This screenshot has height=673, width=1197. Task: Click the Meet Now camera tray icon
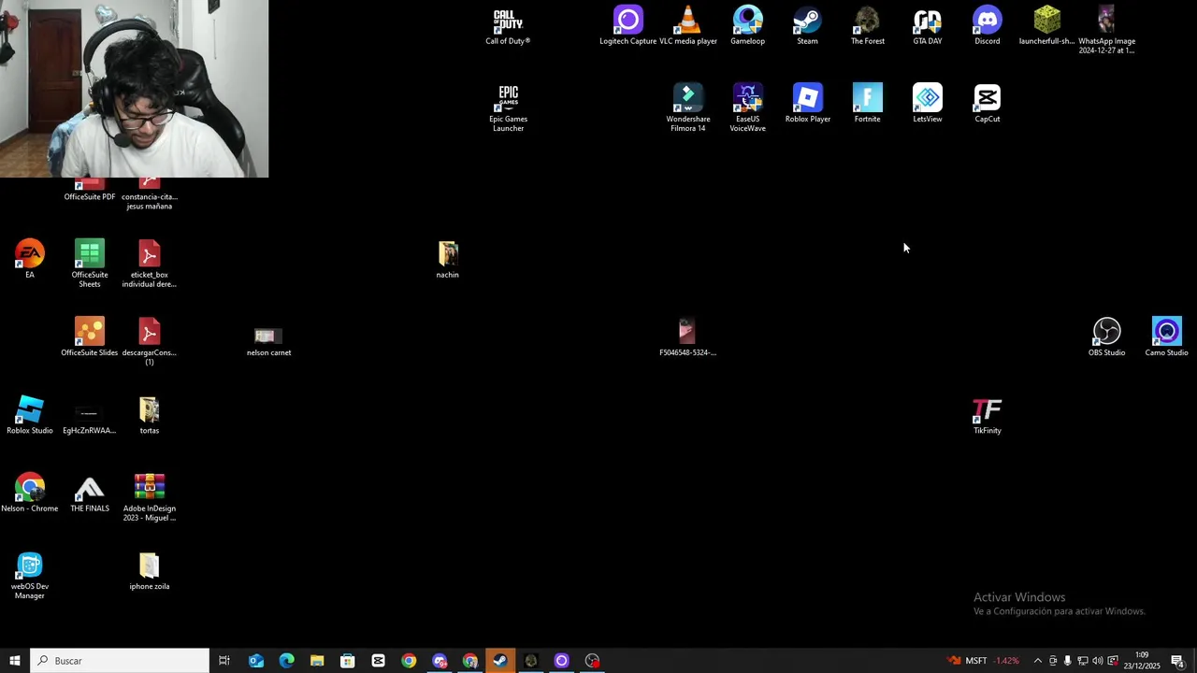(1053, 661)
